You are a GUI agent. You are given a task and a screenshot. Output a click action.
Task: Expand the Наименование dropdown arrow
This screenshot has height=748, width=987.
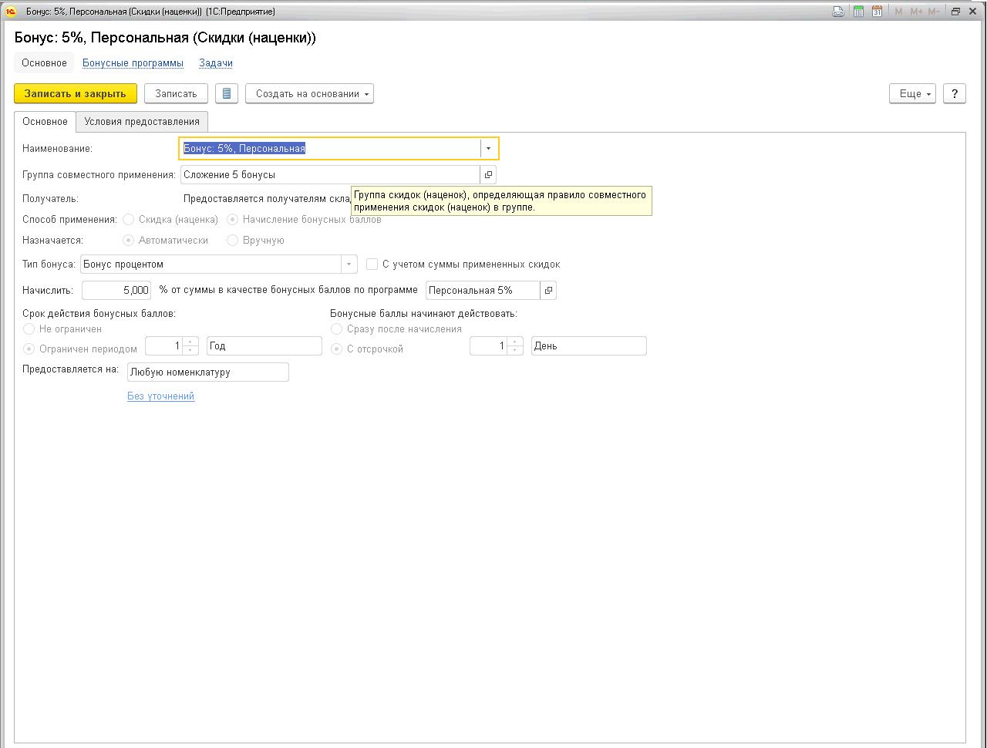pyautogui.click(x=488, y=148)
